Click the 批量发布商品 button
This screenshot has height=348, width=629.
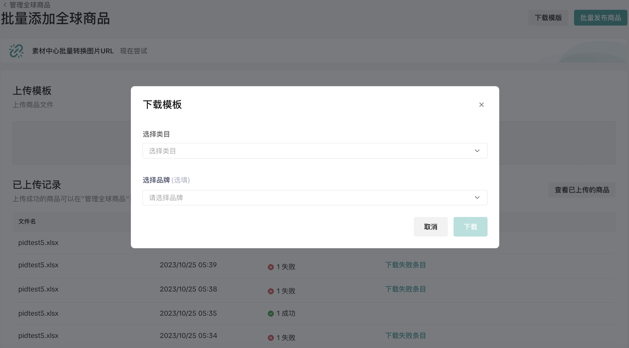(600, 18)
